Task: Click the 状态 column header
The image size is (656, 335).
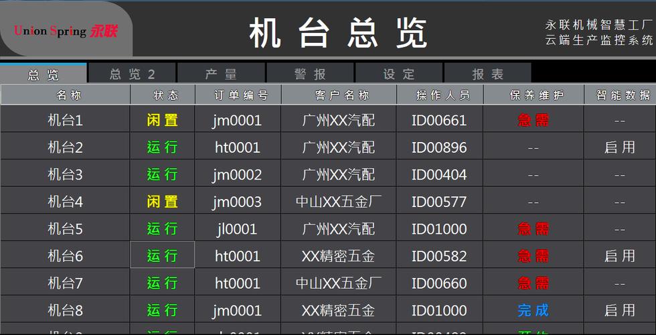Action: pos(163,94)
